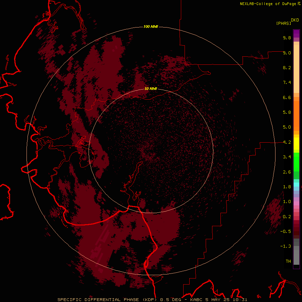Click the 1.0 scale value
Viewport: 302px width, 302px height.
point(287,202)
